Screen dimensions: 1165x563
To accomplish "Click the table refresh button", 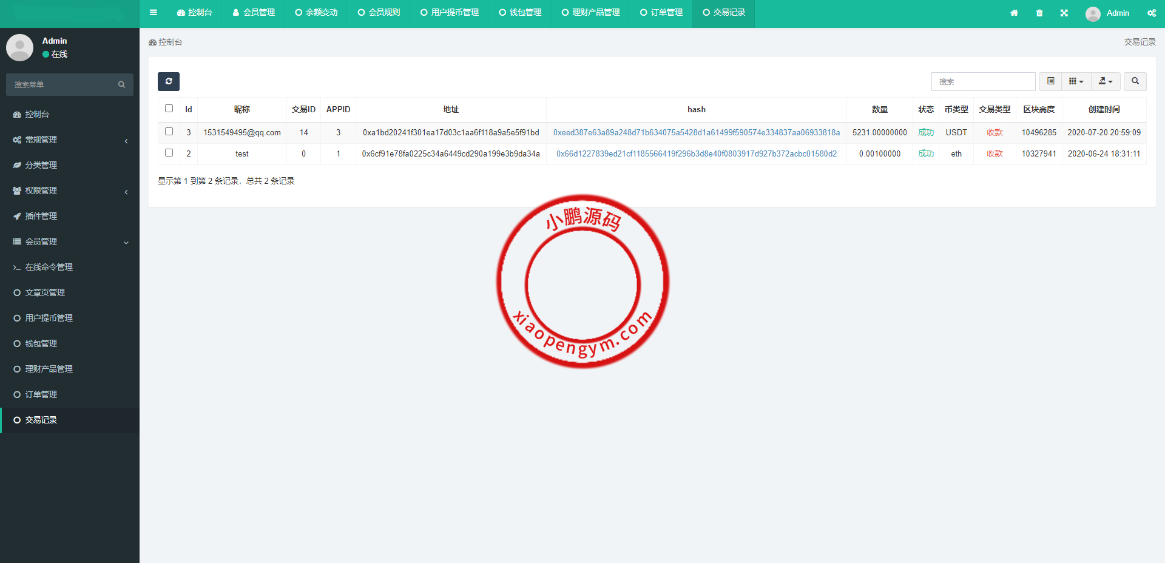I will coord(169,81).
